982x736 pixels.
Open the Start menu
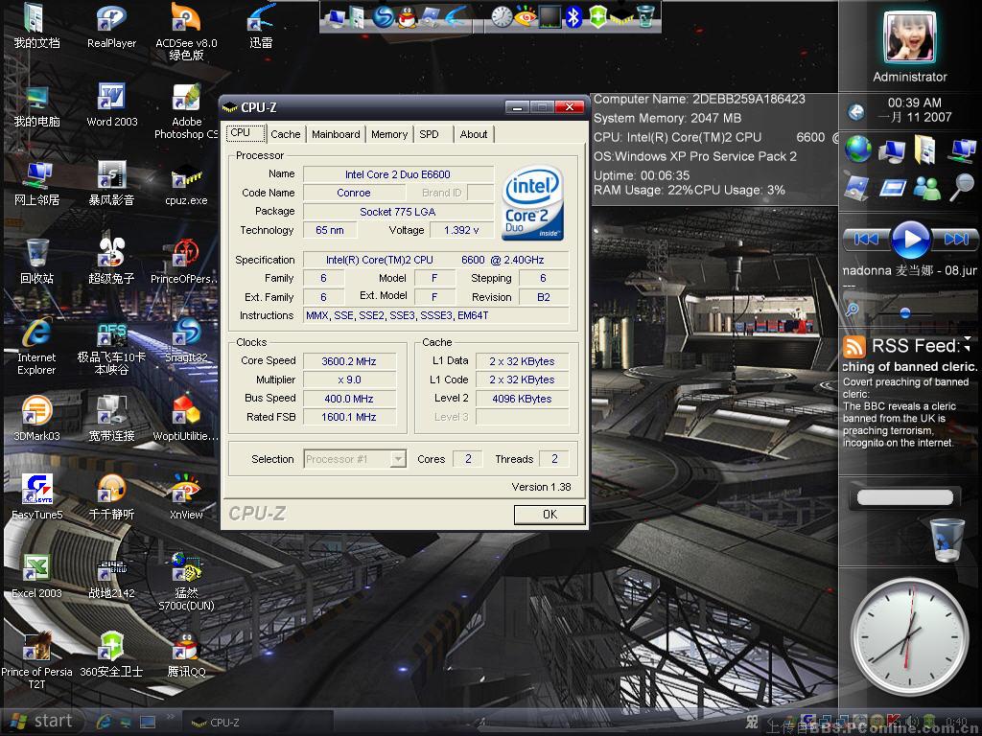[x=41, y=722]
